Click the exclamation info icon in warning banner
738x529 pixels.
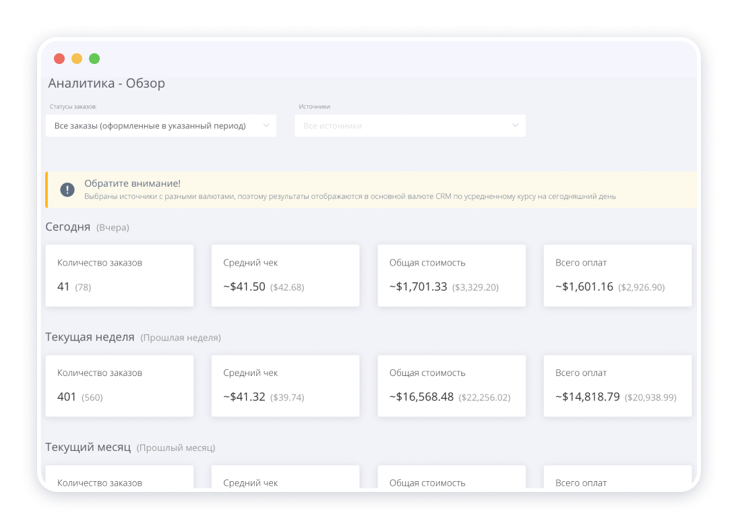[67, 189]
